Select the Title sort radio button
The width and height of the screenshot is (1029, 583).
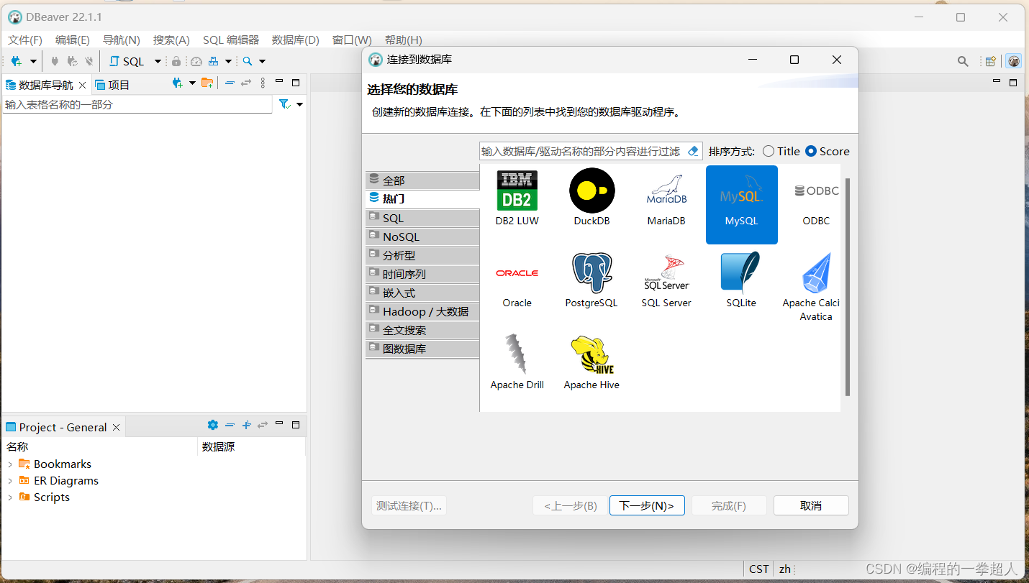769,151
